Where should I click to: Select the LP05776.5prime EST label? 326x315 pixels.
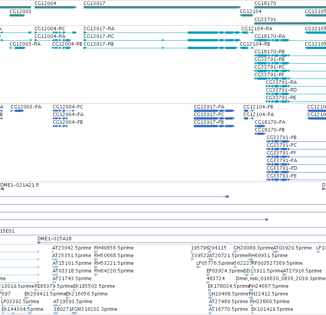pyautogui.click(x=215, y=263)
